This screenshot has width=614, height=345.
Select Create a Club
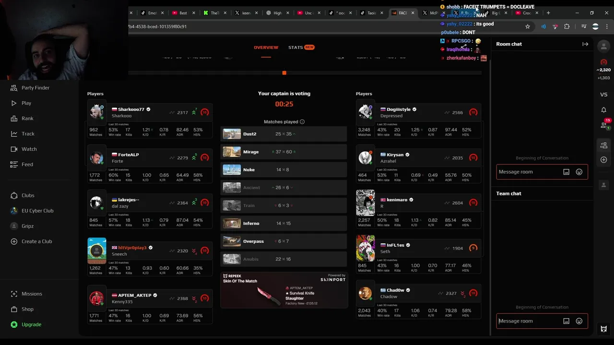pyautogui.click(x=36, y=241)
